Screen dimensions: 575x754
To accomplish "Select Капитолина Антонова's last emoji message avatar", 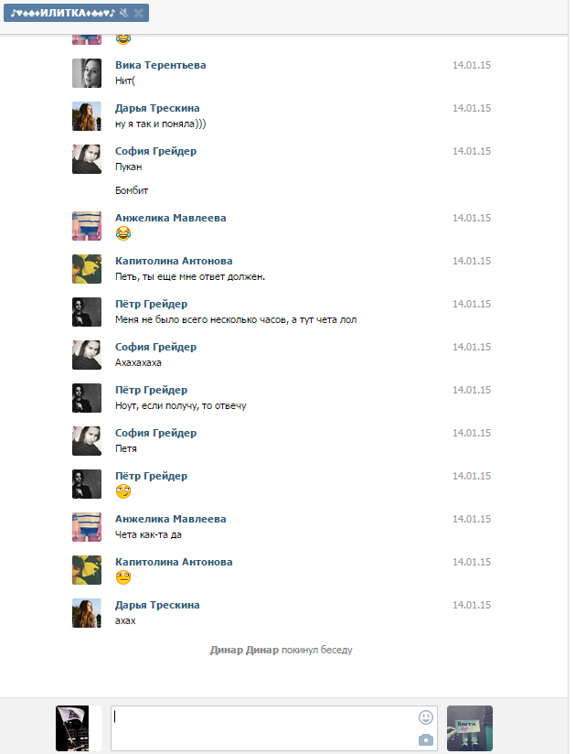I will (x=87, y=570).
